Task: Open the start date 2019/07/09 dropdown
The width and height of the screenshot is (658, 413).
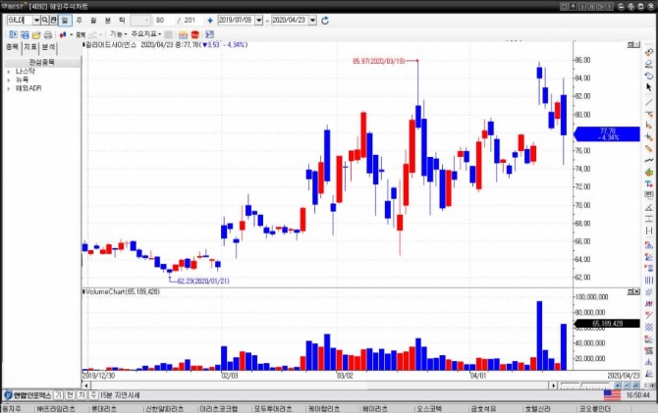Action: pyautogui.click(x=259, y=21)
